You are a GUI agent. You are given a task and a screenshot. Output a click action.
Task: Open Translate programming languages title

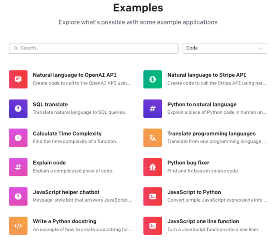click(x=211, y=133)
